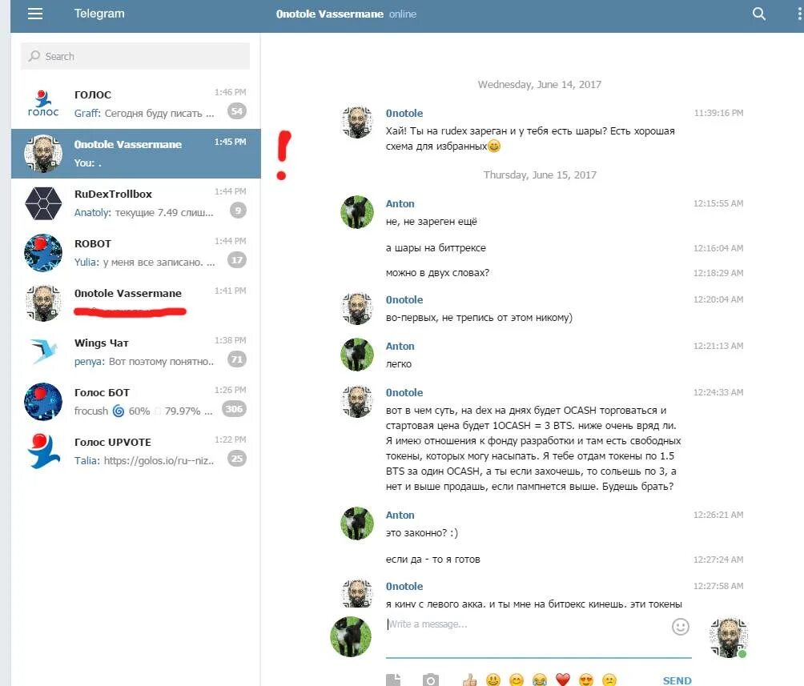Insert the thumbs up quick emoji
804x686 pixels.
pyautogui.click(x=469, y=680)
